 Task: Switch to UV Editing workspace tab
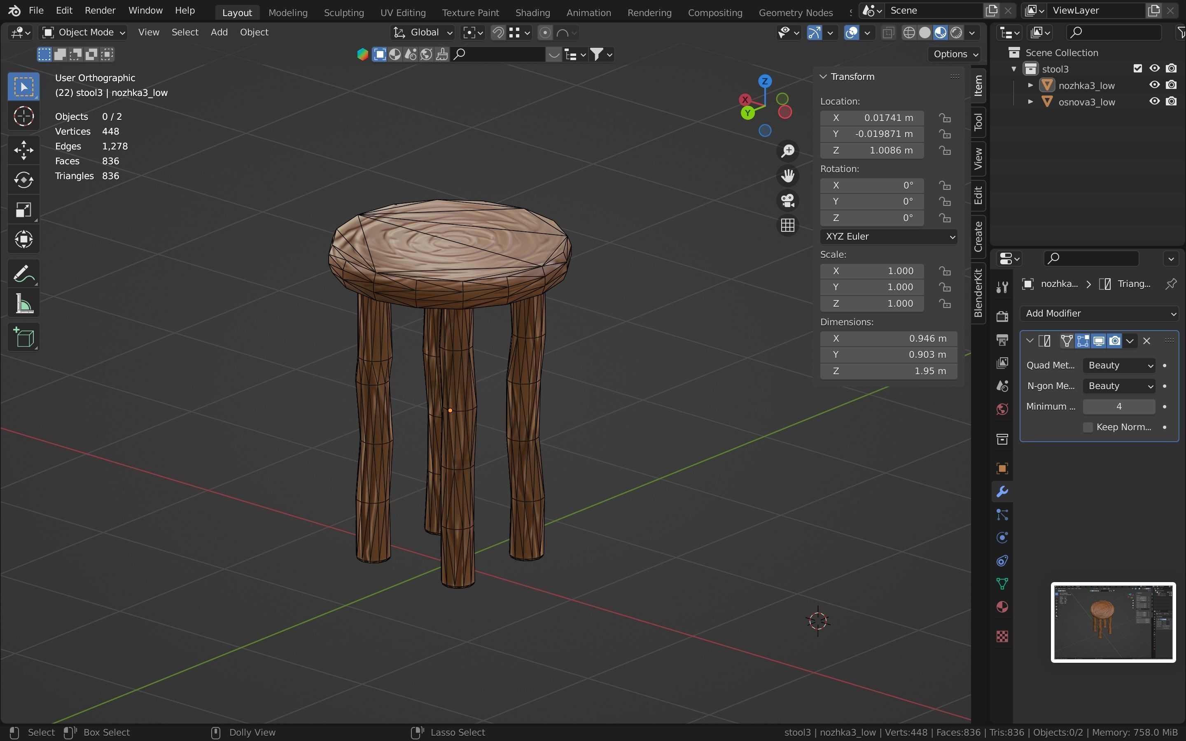tap(403, 12)
